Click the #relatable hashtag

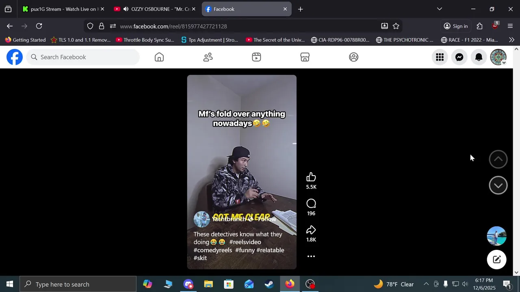(270, 250)
